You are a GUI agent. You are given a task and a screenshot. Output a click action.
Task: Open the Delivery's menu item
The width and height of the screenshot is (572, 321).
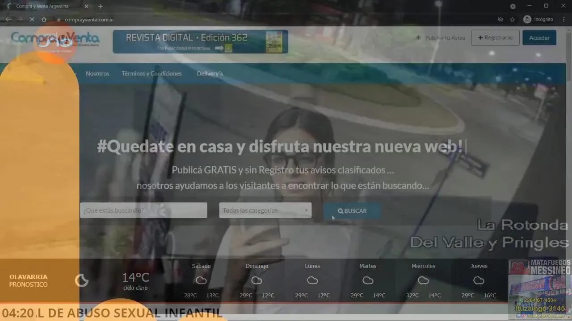point(210,74)
